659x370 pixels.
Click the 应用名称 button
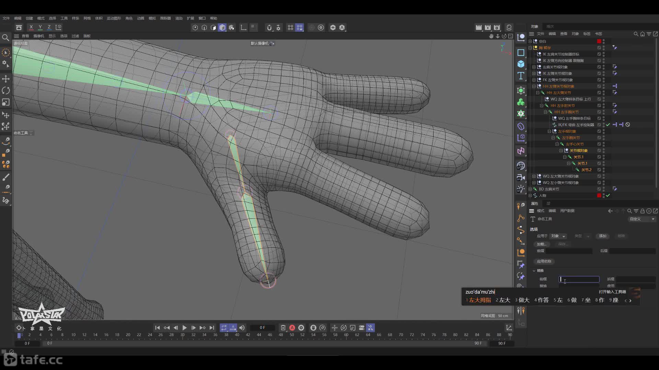[x=544, y=261]
